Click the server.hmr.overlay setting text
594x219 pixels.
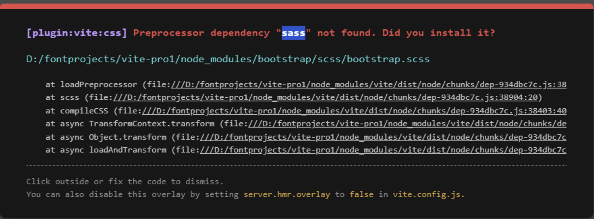click(x=287, y=194)
